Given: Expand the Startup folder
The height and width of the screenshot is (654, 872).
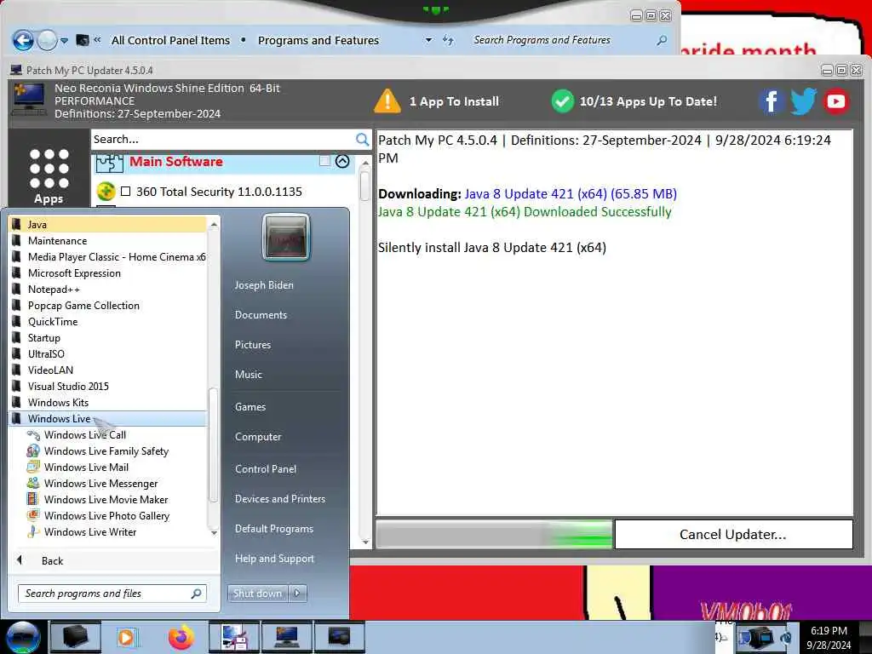Looking at the screenshot, I should coord(107,337).
